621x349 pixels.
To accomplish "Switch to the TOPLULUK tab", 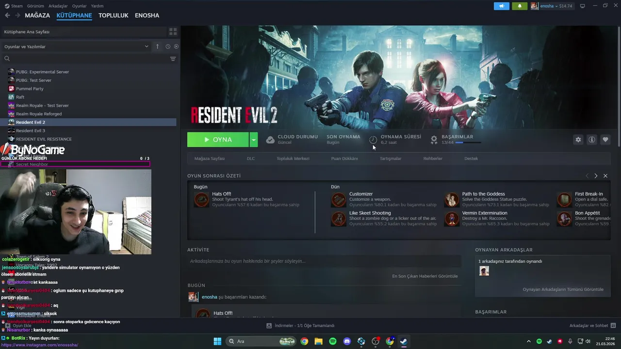I will pos(114,16).
